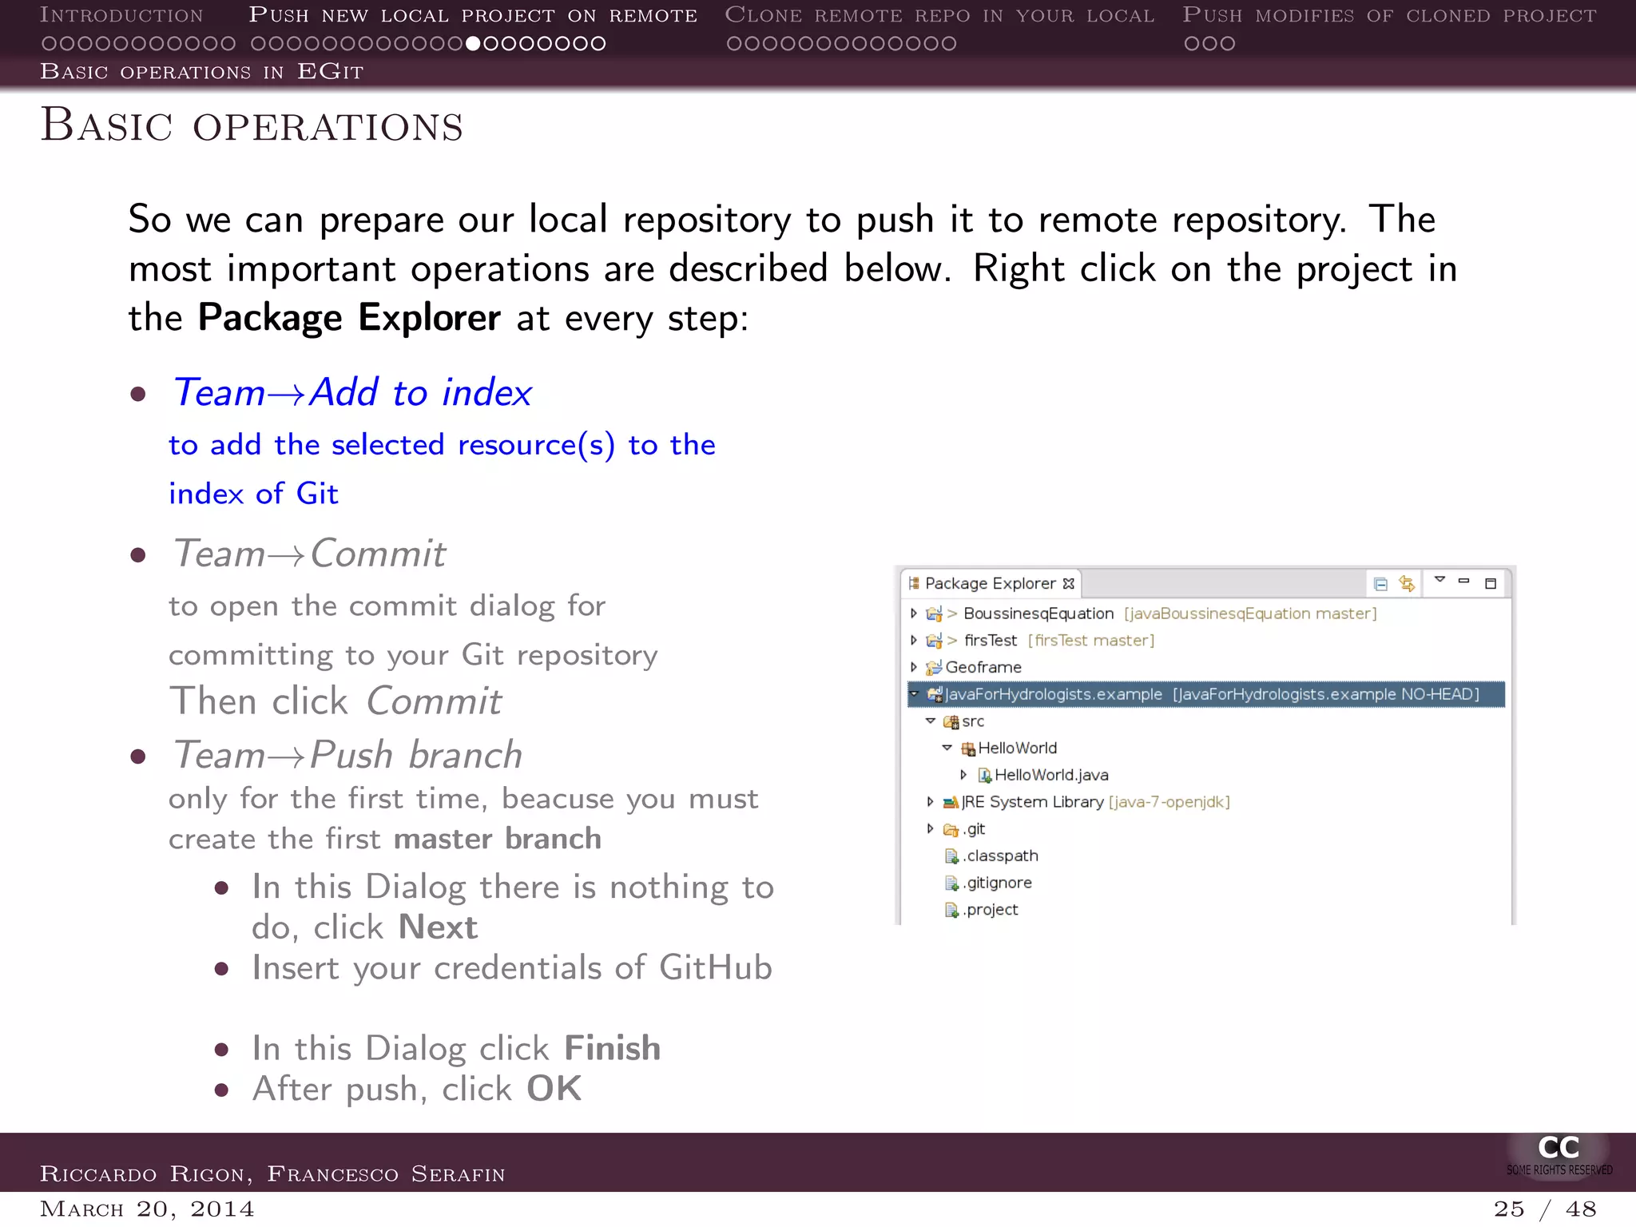This screenshot has height=1227, width=1636.
Task: Select the src folder
Action: click(x=973, y=721)
